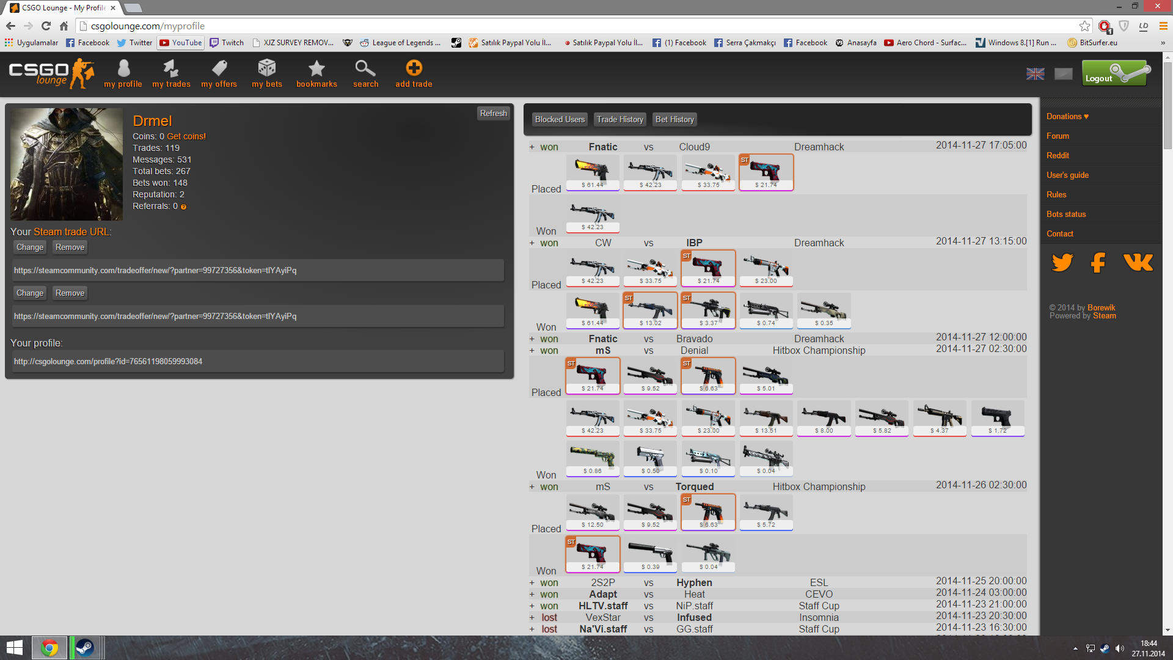Click the referrals help question icon
Viewport: 1173px width, 660px height.
coord(183,207)
